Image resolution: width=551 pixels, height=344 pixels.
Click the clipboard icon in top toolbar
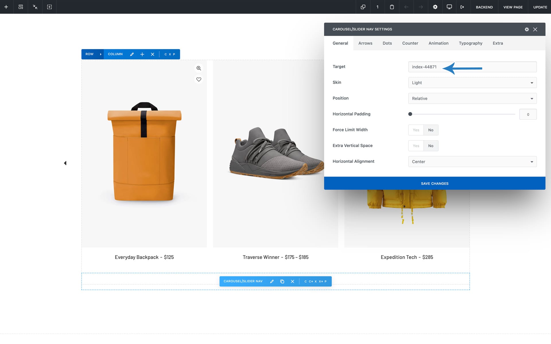[392, 7]
